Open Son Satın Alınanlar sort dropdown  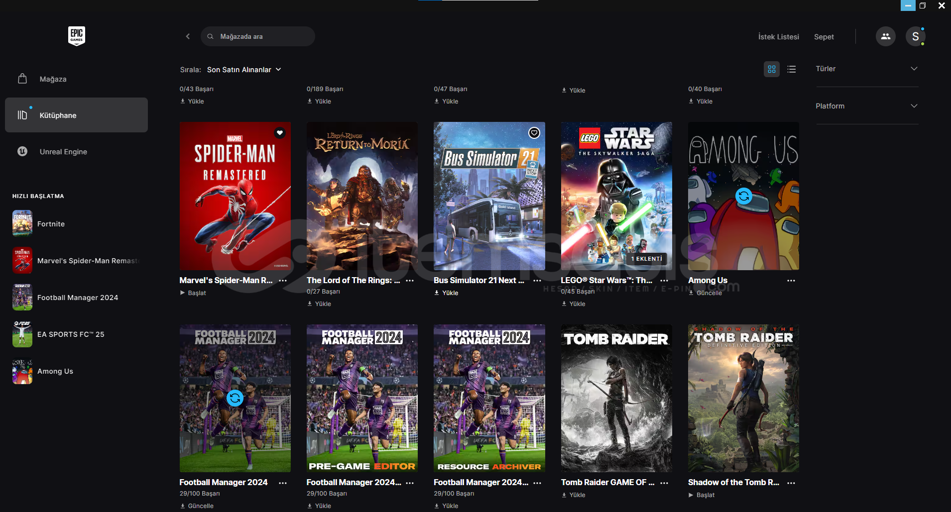pyautogui.click(x=244, y=70)
